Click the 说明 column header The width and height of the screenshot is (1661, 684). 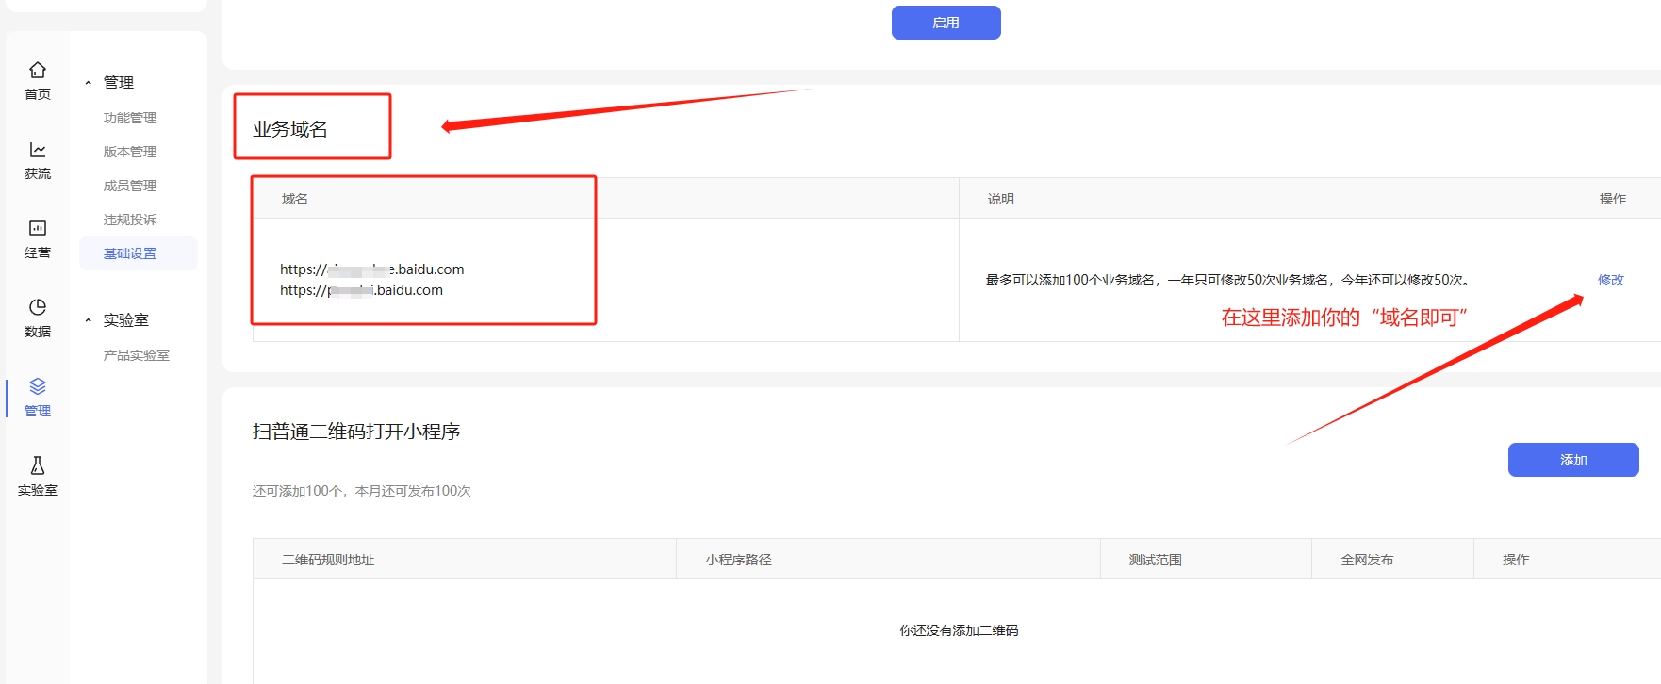pyautogui.click(x=1001, y=199)
